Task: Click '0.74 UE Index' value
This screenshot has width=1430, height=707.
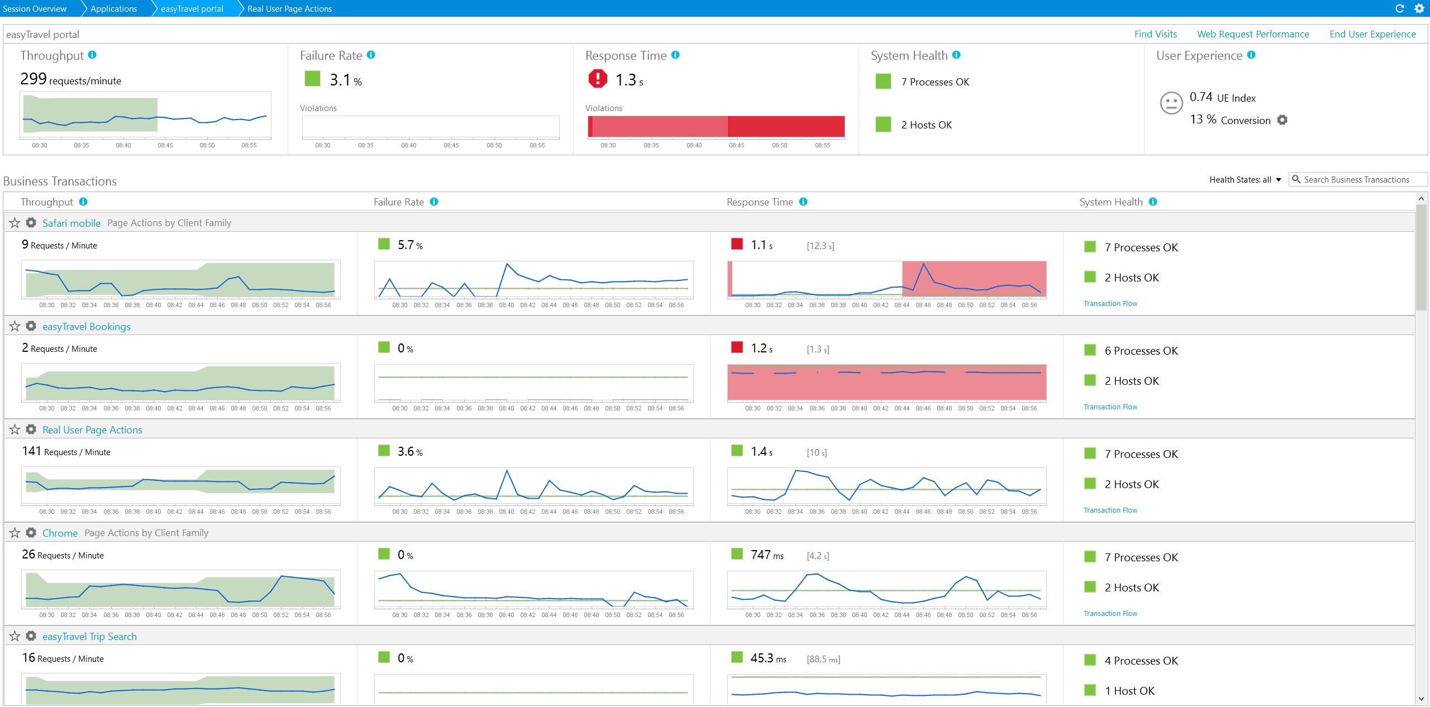Action: click(x=1222, y=97)
